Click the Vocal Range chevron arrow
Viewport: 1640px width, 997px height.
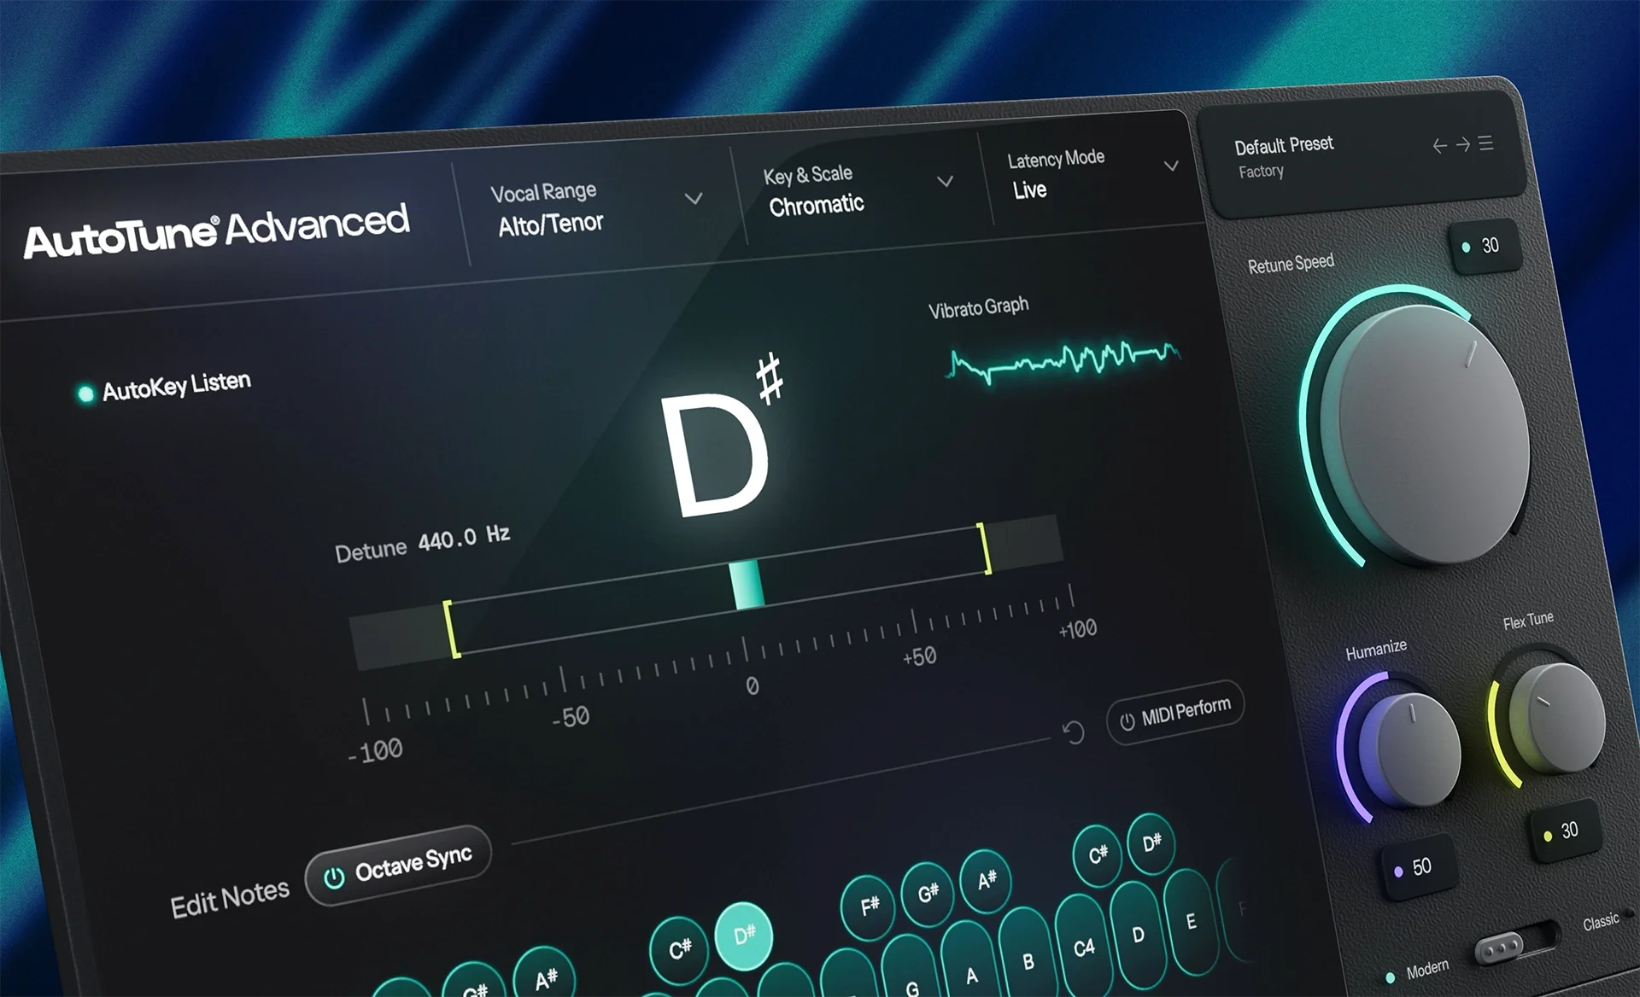click(x=694, y=198)
